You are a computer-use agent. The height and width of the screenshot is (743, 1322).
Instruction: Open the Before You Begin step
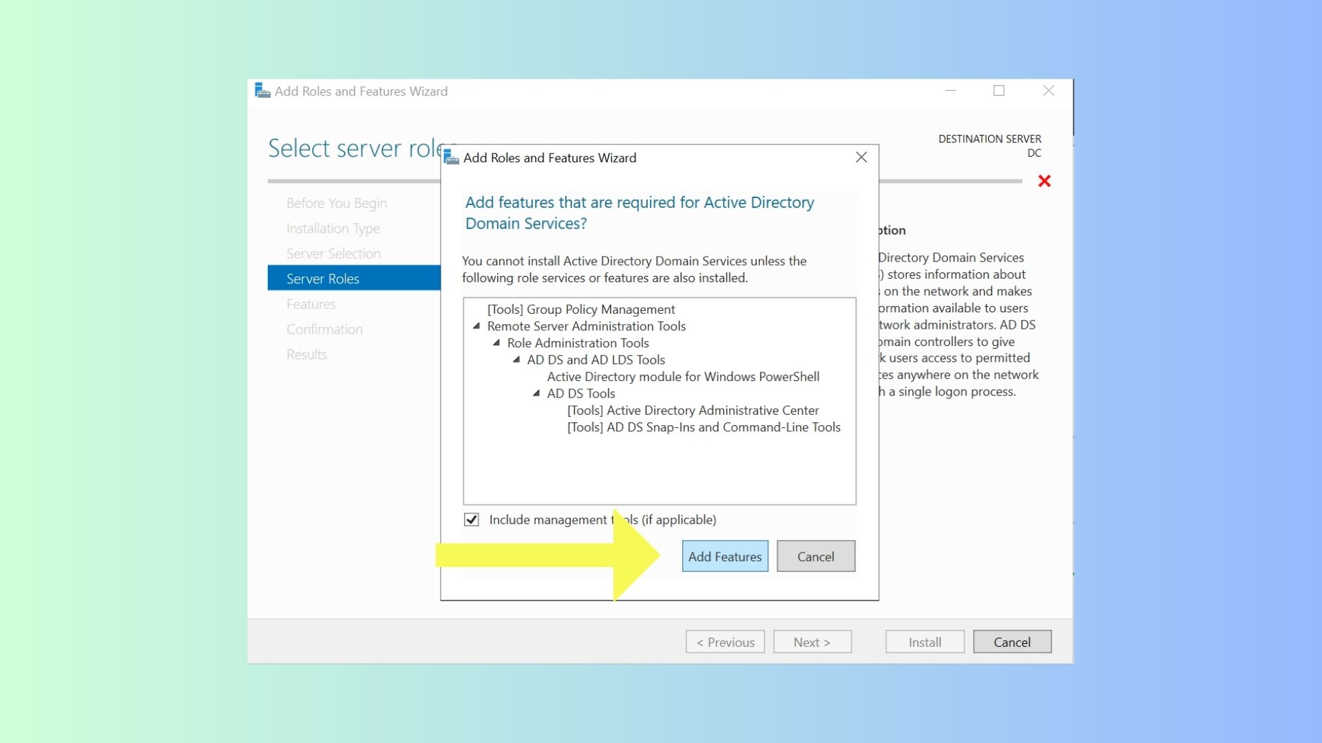pyautogui.click(x=336, y=203)
